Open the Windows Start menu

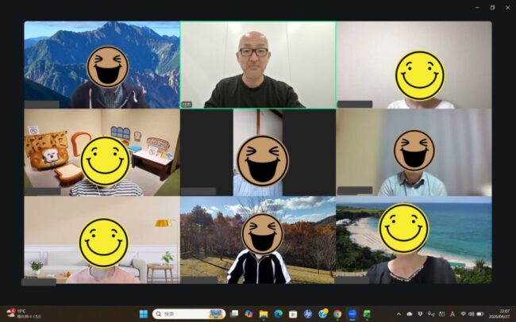(144, 313)
